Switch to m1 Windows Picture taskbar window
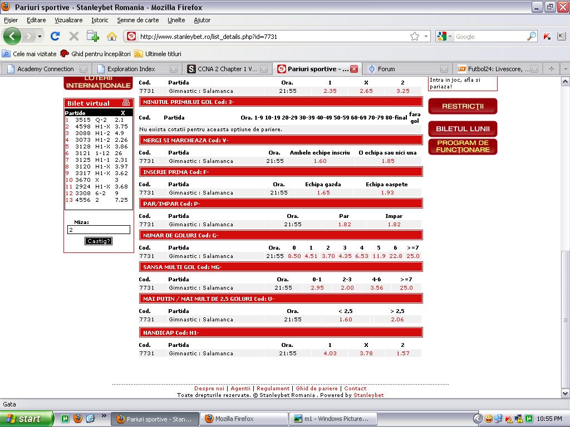The height and width of the screenshot is (427, 570). tap(333, 419)
